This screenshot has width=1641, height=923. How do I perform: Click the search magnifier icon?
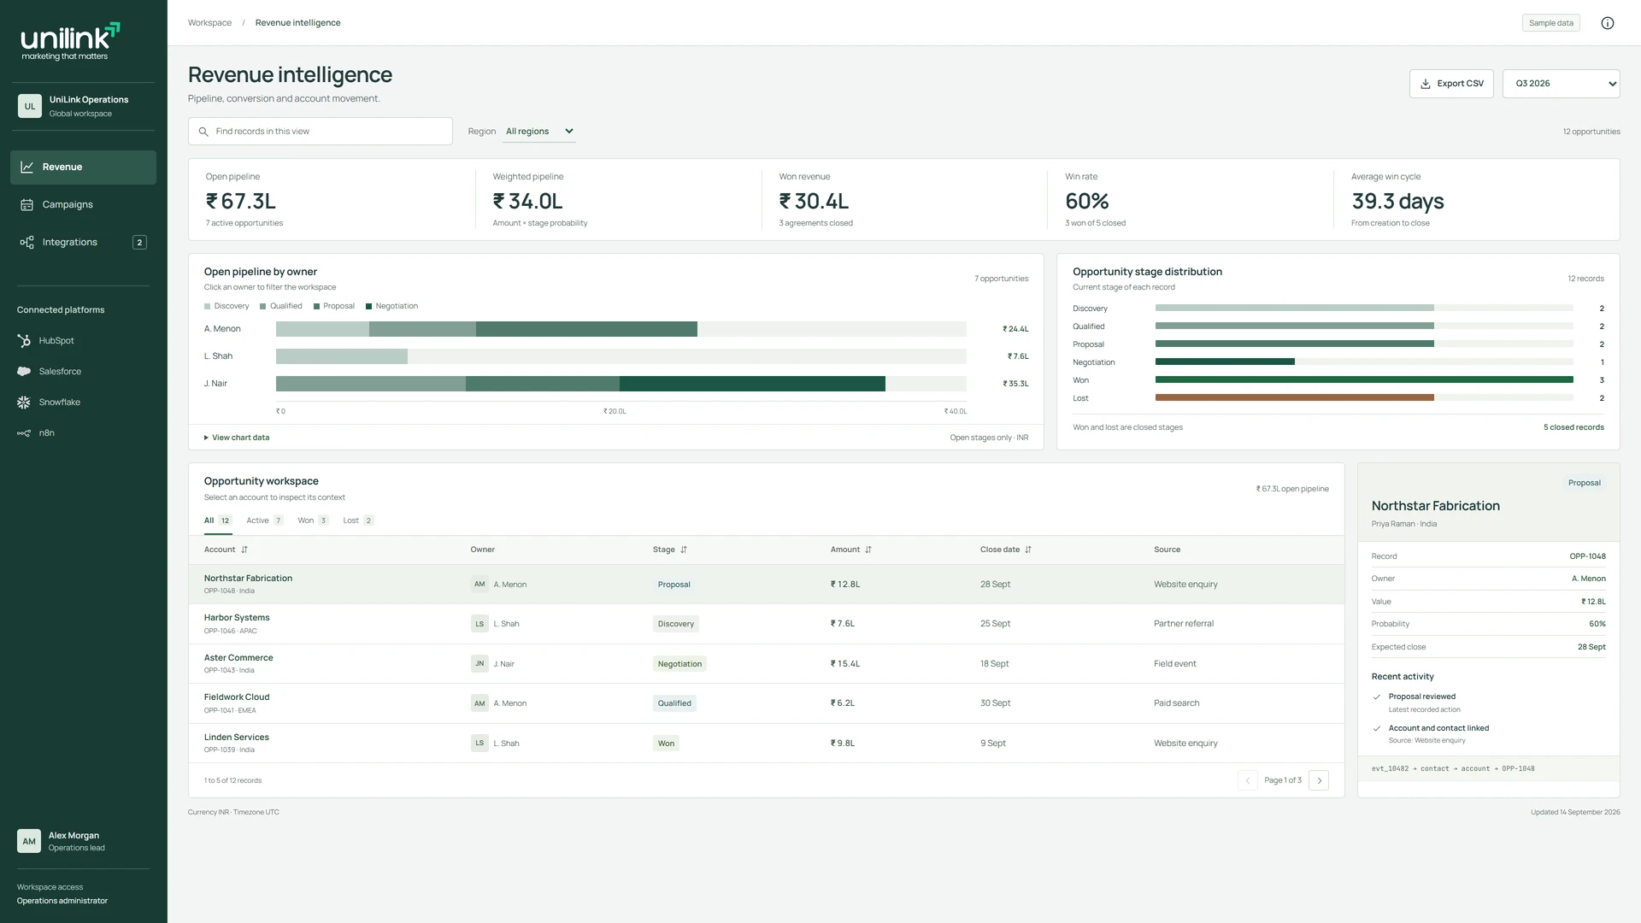(x=203, y=132)
